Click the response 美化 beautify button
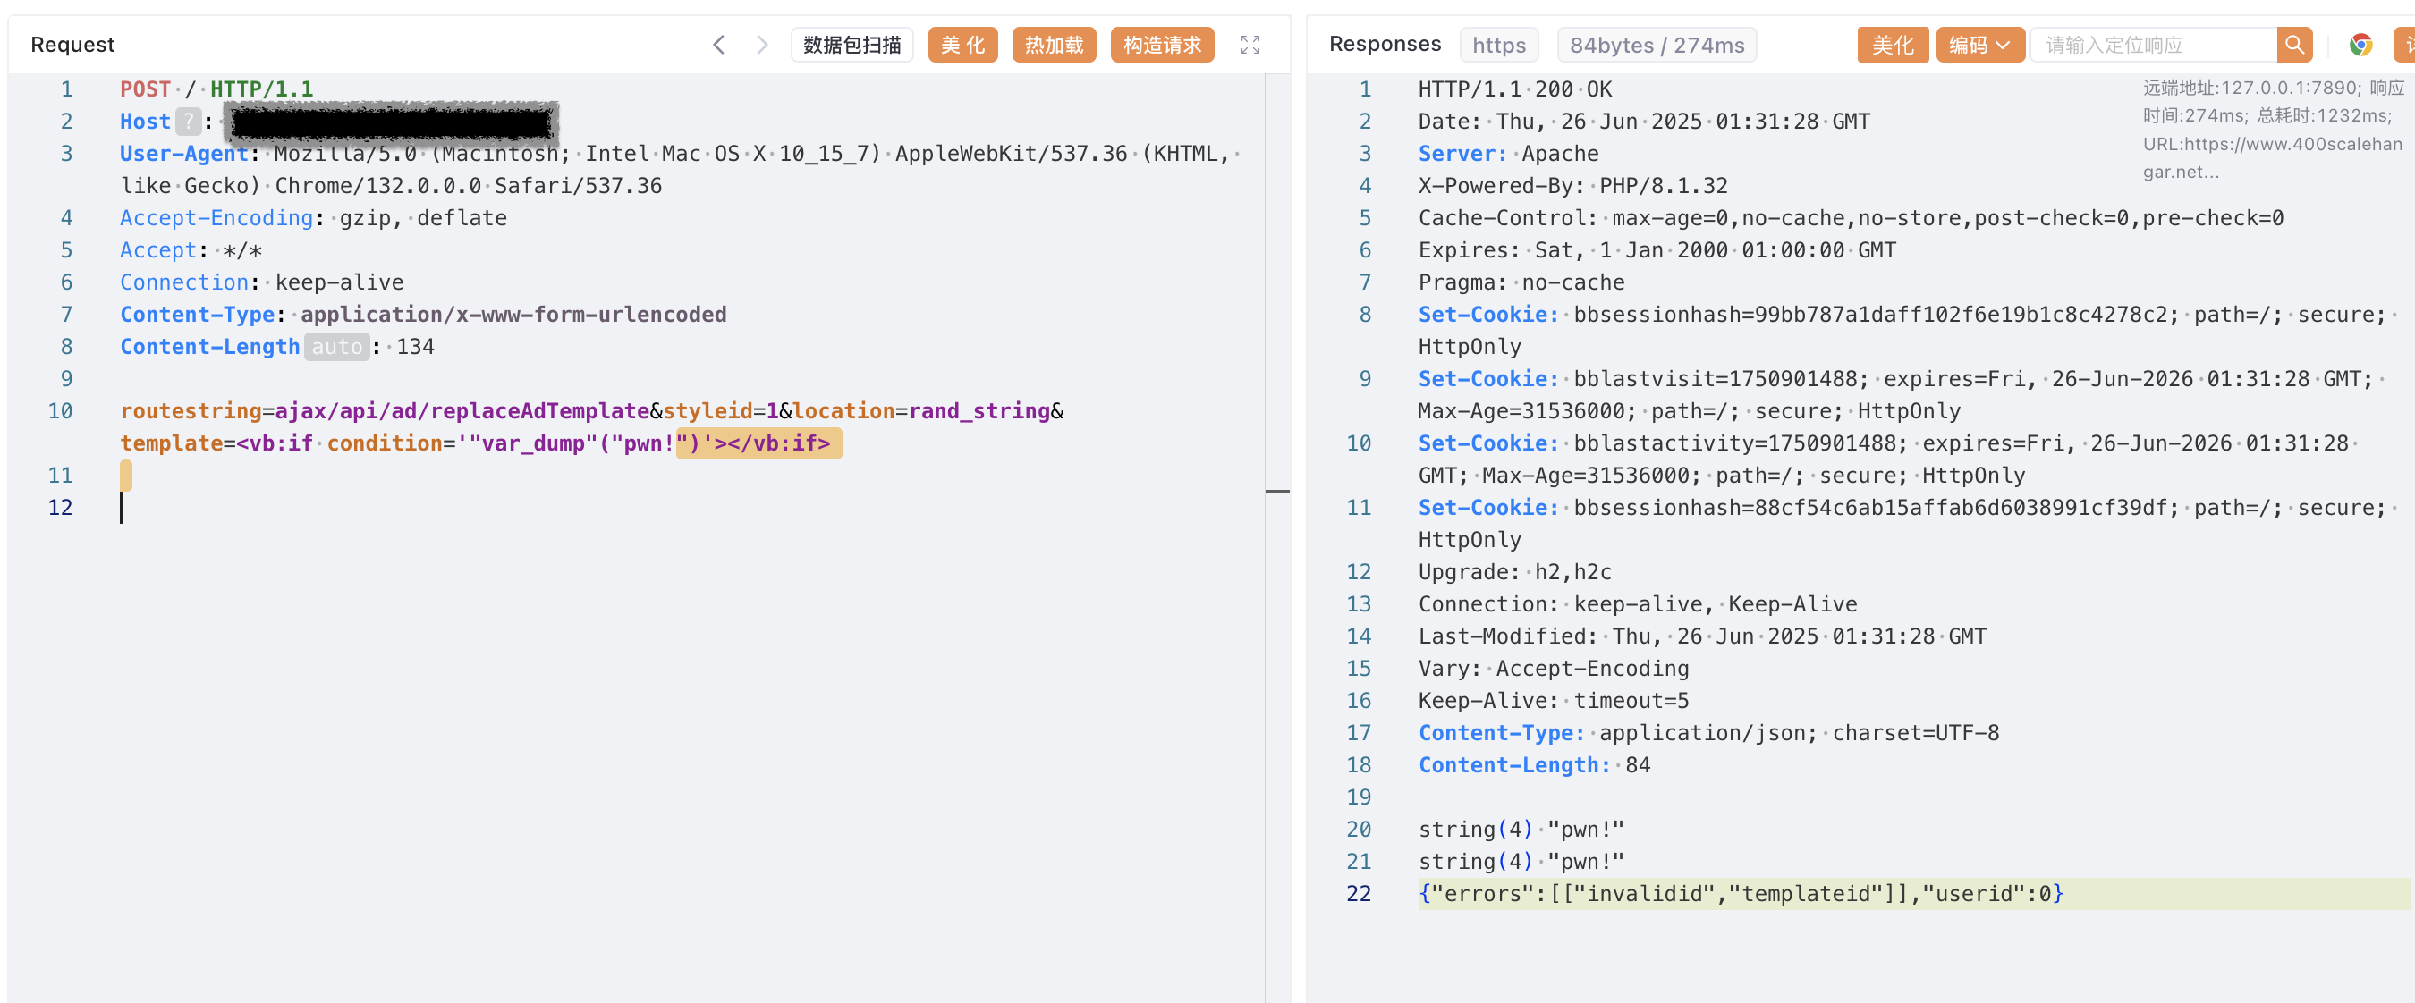 [x=1892, y=45]
